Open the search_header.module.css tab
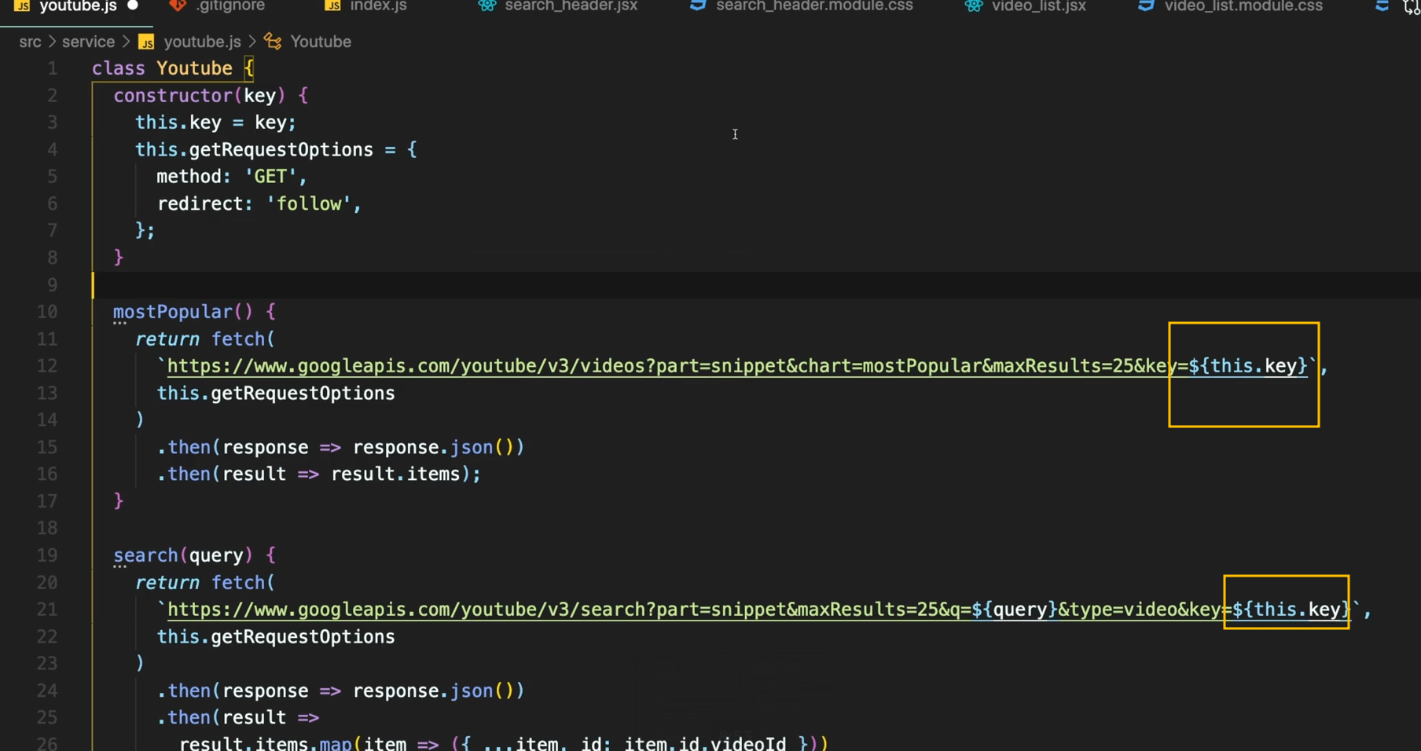The width and height of the screenshot is (1421, 751). click(x=814, y=6)
